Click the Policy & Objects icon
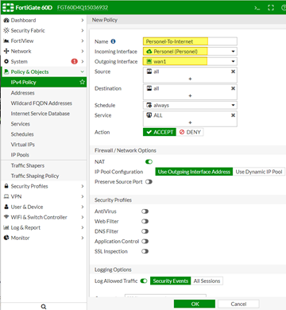Screen dimensions: 286x310 pyautogui.click(x=6, y=72)
